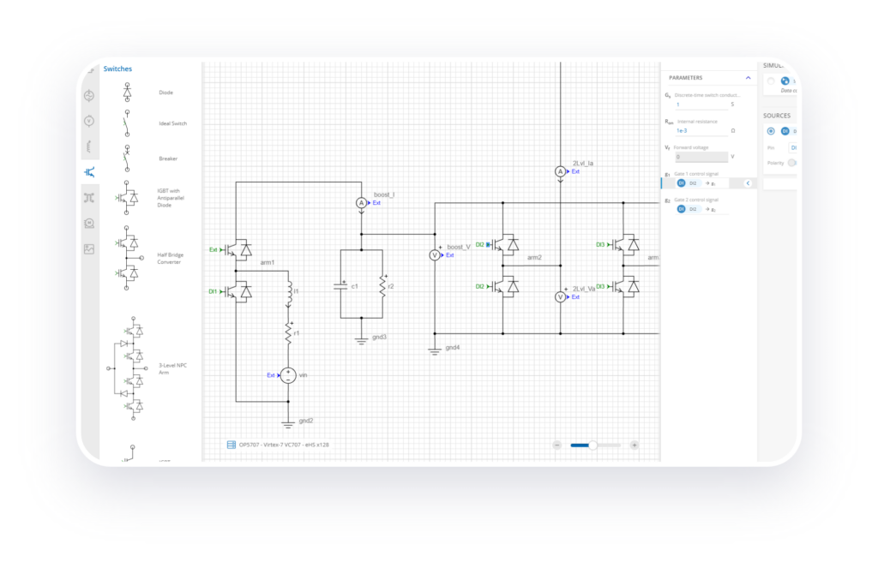Adjust the canvas zoom slider handle
The width and height of the screenshot is (878, 562).
tap(592, 445)
